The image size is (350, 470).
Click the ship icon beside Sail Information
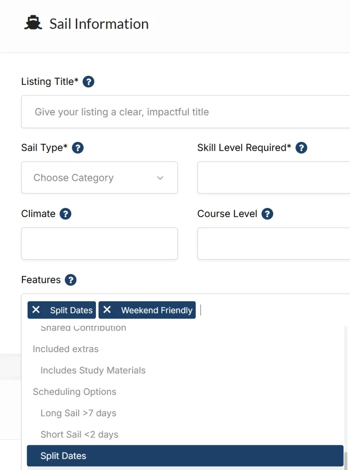[x=32, y=22]
